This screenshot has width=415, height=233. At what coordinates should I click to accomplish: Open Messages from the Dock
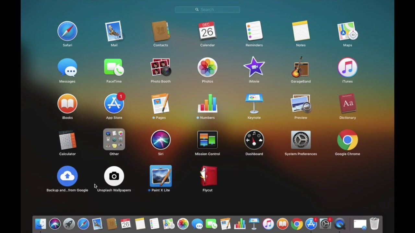(197, 224)
